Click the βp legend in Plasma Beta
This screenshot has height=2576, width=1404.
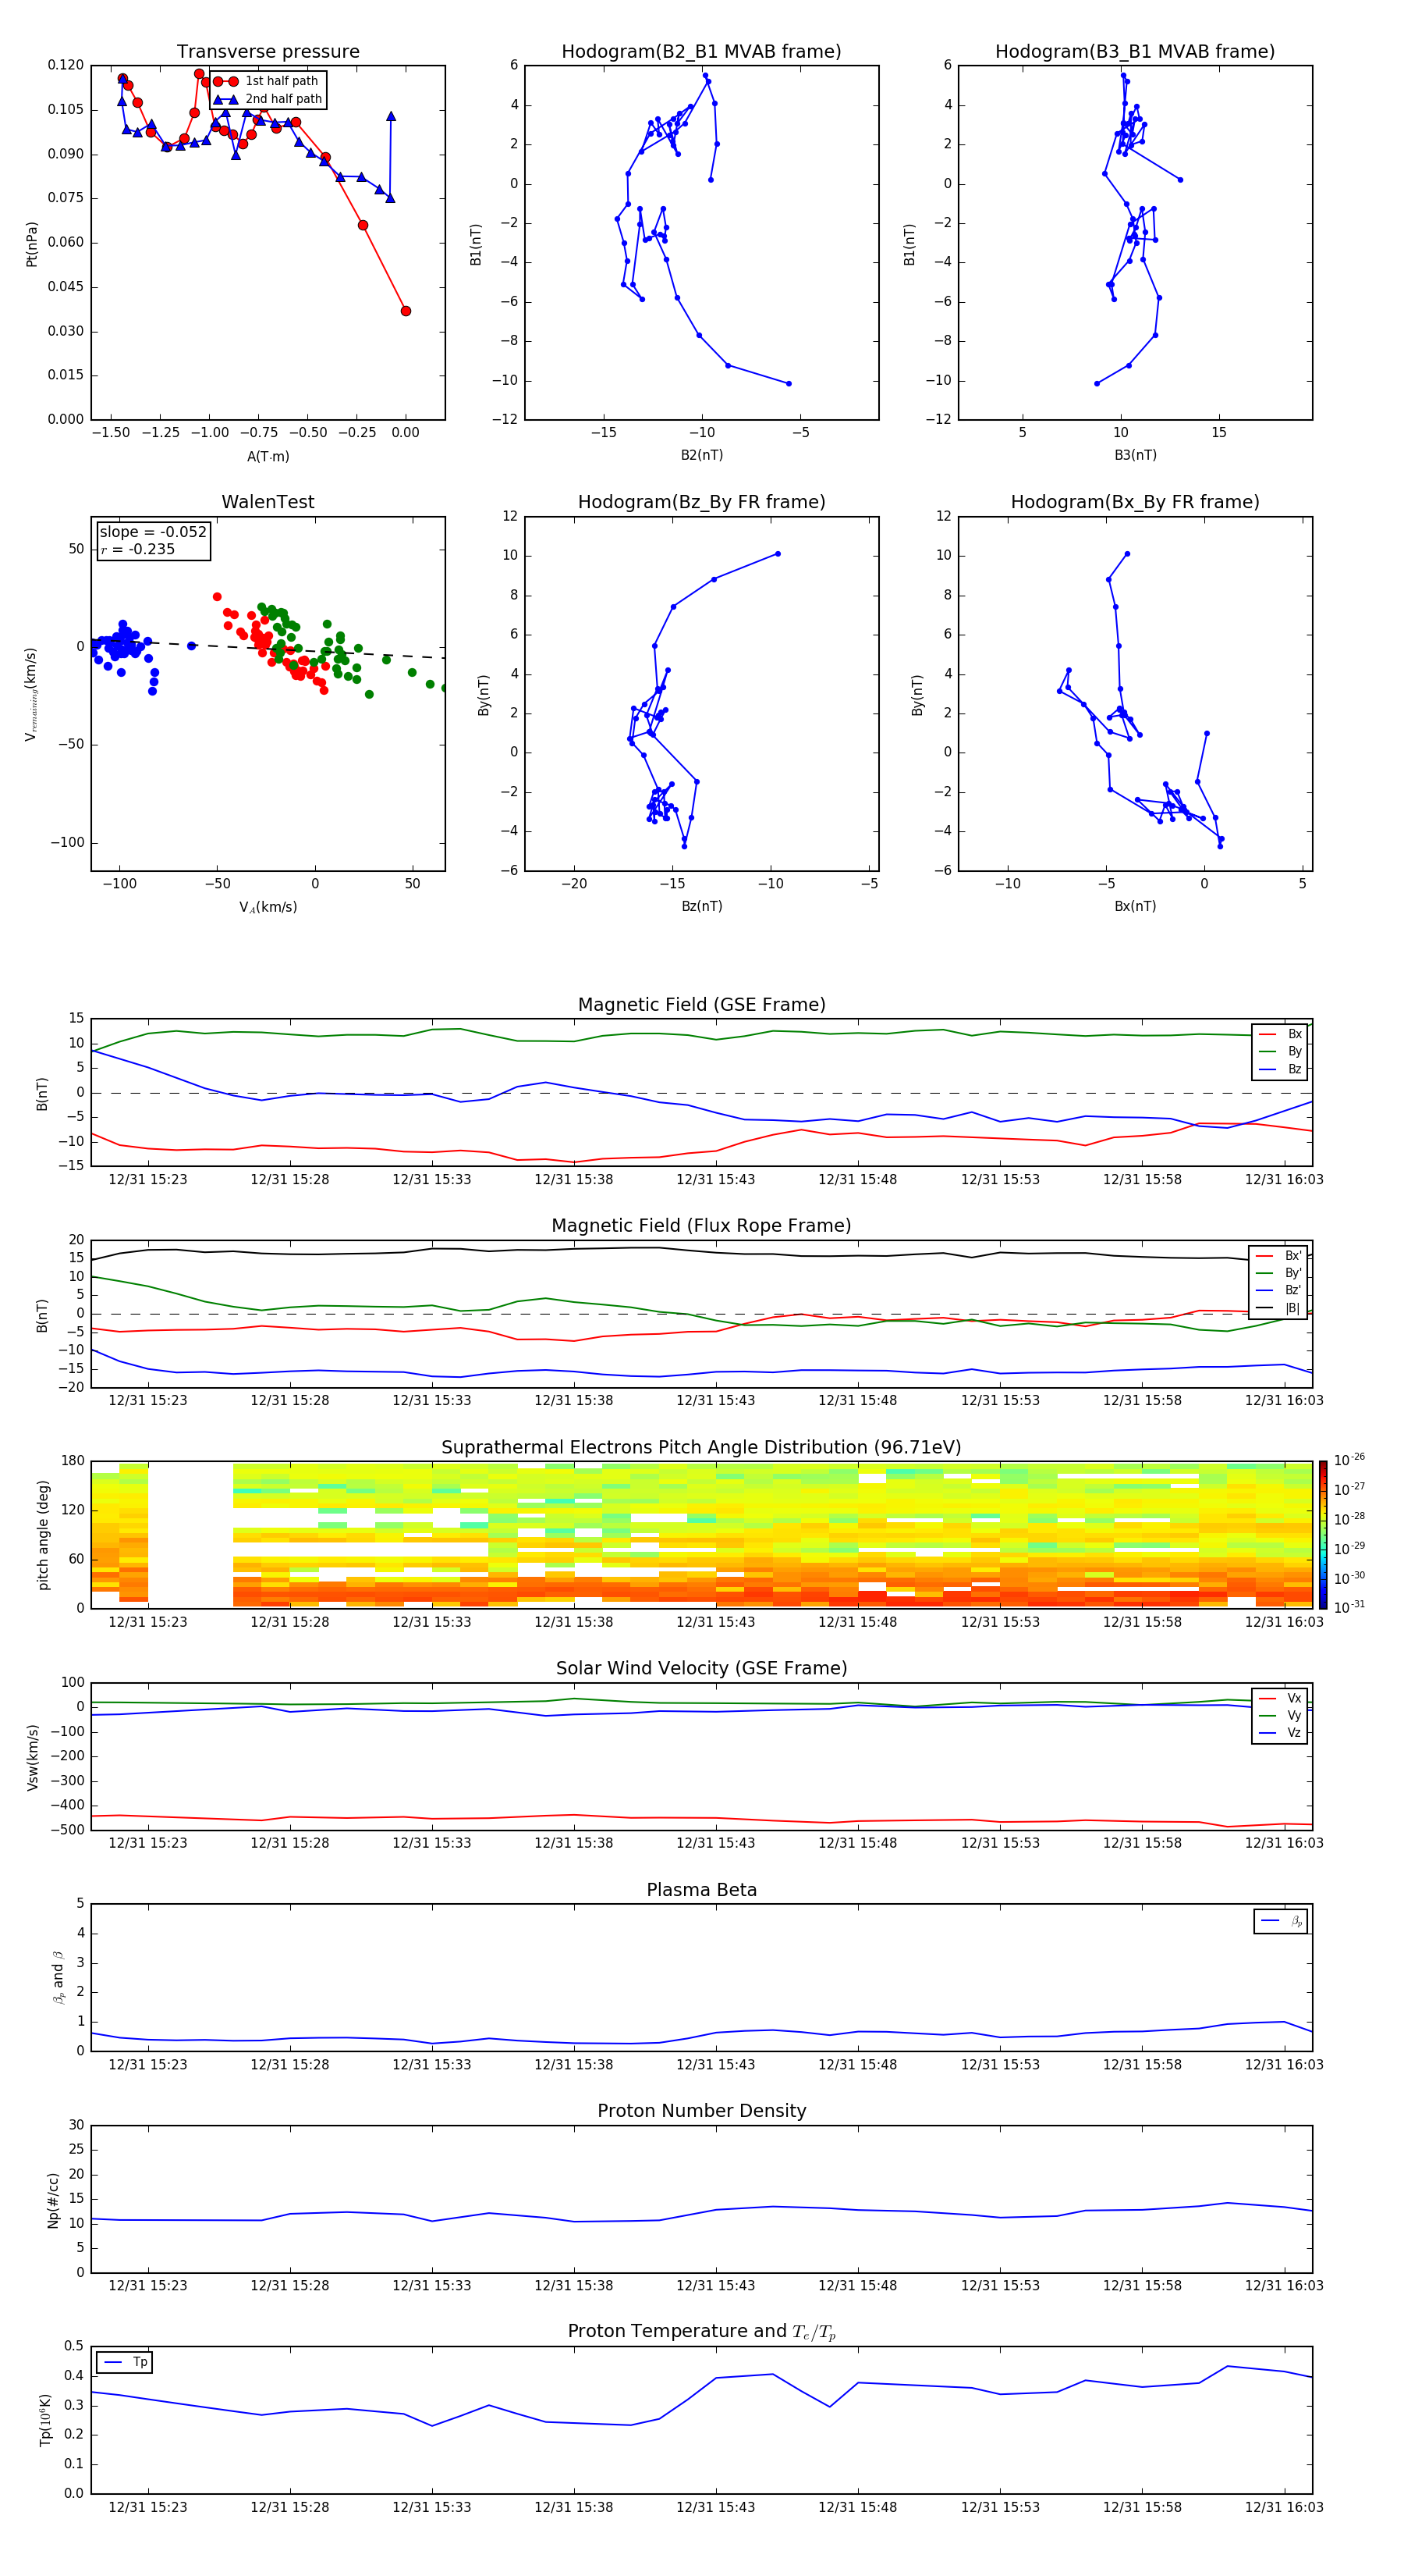click(1282, 1921)
